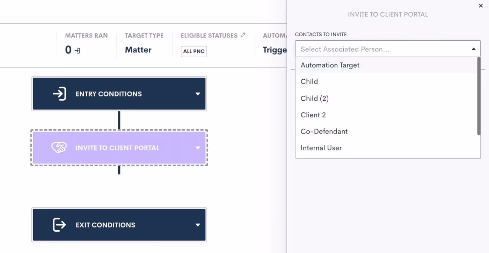Expand the Entry Conditions block arrow
The height and width of the screenshot is (253, 489).
[198, 94]
